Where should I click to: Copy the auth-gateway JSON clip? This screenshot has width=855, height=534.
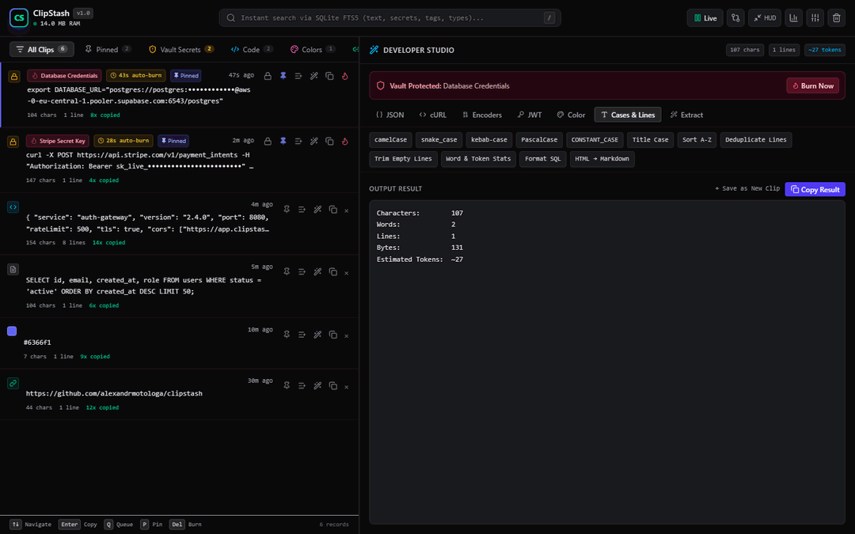332,210
